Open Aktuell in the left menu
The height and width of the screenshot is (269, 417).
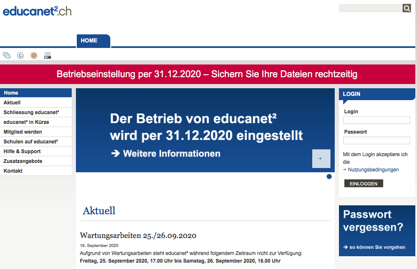pos(36,103)
